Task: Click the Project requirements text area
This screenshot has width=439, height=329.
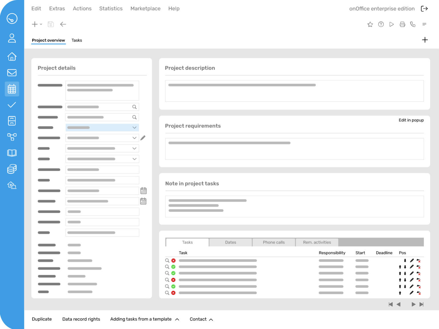Action: 294,149
